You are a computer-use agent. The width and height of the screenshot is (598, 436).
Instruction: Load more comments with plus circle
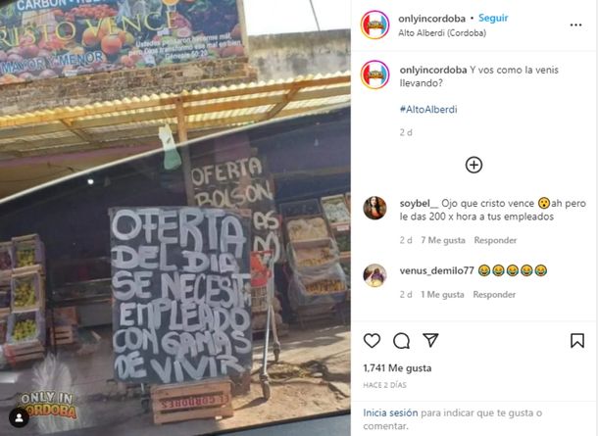click(473, 165)
